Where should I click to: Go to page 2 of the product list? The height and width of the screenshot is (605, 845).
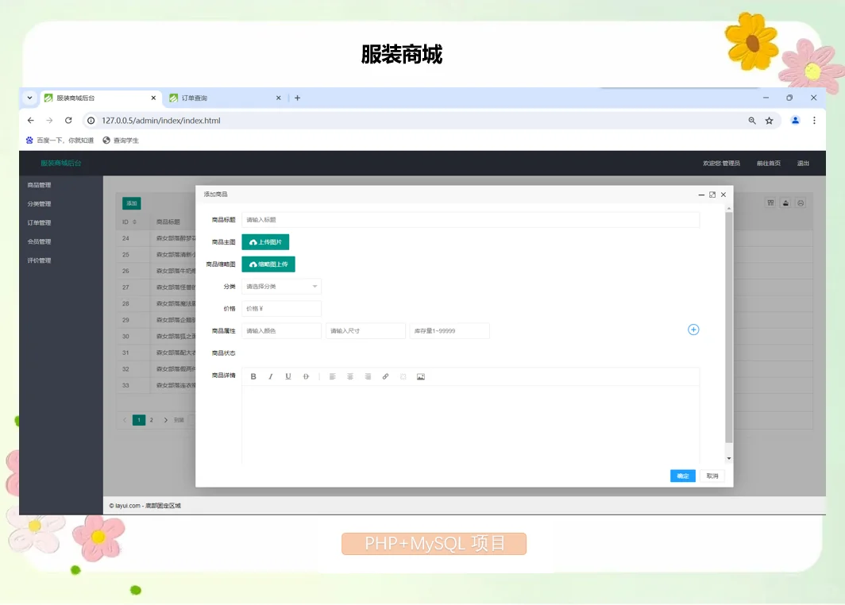[150, 419]
